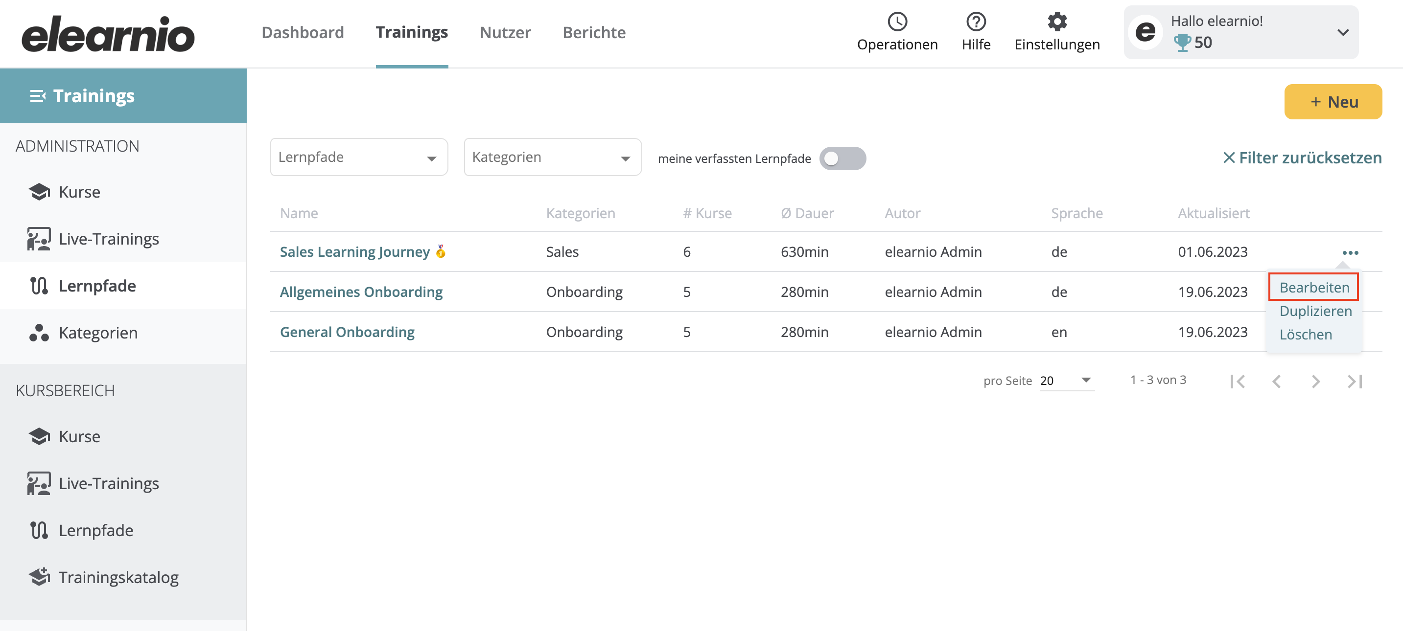This screenshot has height=631, width=1403.
Task: Go to first page of results
Action: point(1238,381)
